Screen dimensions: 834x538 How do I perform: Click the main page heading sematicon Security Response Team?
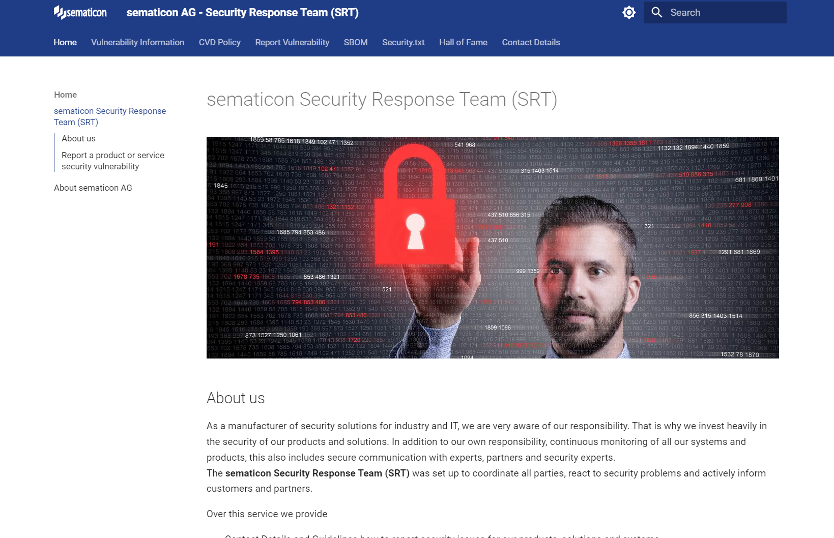pos(382,99)
